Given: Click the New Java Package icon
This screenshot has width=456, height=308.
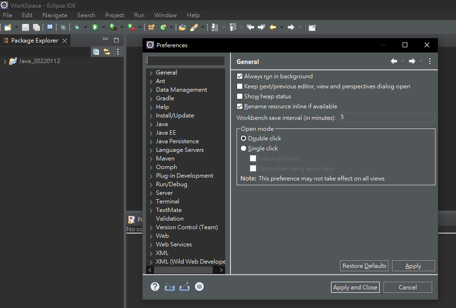Looking at the screenshot, I should (x=152, y=27).
